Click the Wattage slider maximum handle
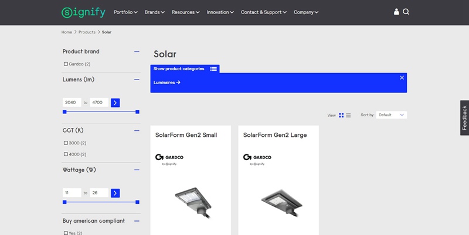469x235 pixels. click(x=137, y=202)
